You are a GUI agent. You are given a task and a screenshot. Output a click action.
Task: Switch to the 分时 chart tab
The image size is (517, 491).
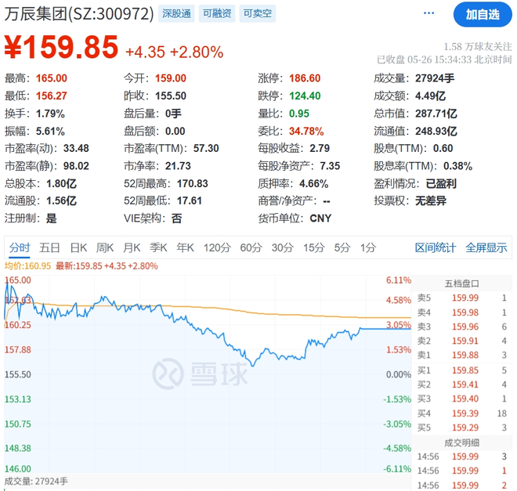coord(20,247)
